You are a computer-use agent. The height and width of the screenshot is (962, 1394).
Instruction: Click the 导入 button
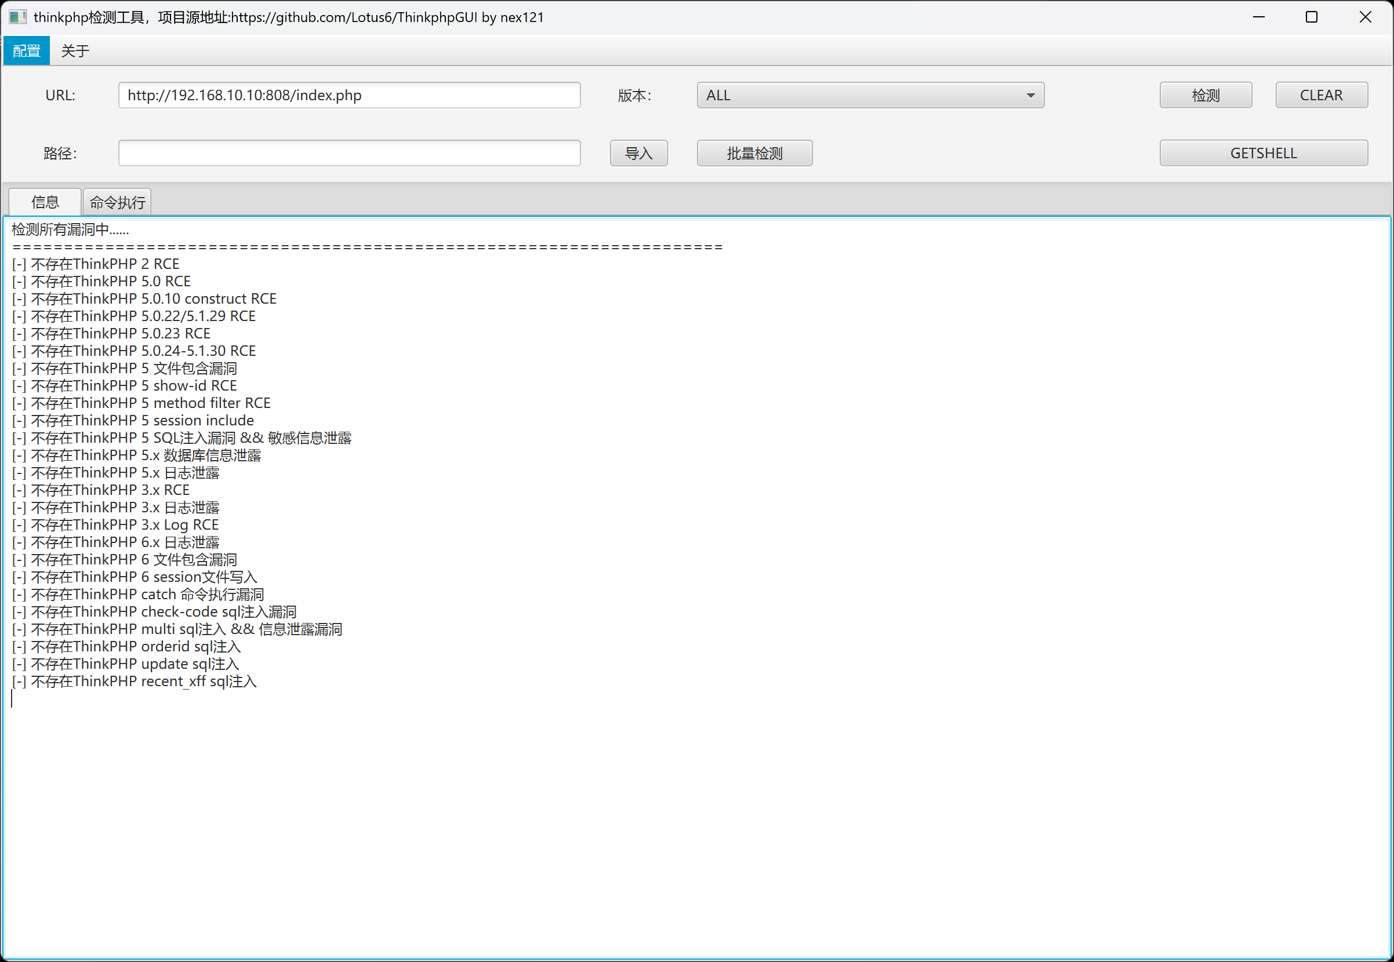638,153
